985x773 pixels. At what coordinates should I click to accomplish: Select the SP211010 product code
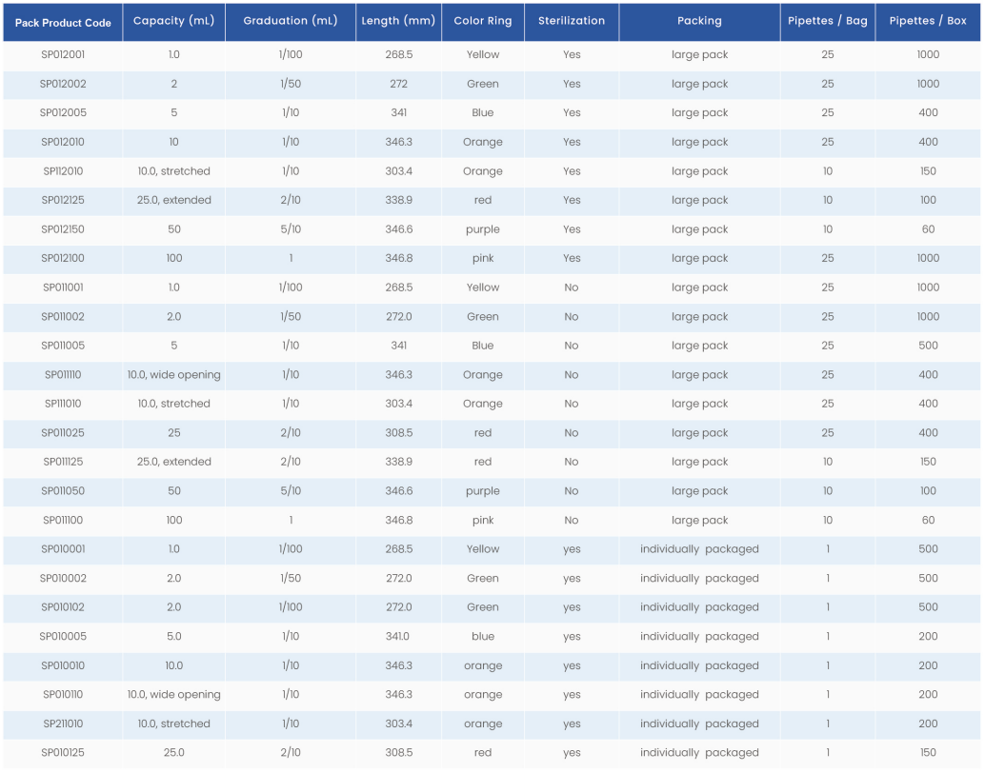(x=63, y=723)
